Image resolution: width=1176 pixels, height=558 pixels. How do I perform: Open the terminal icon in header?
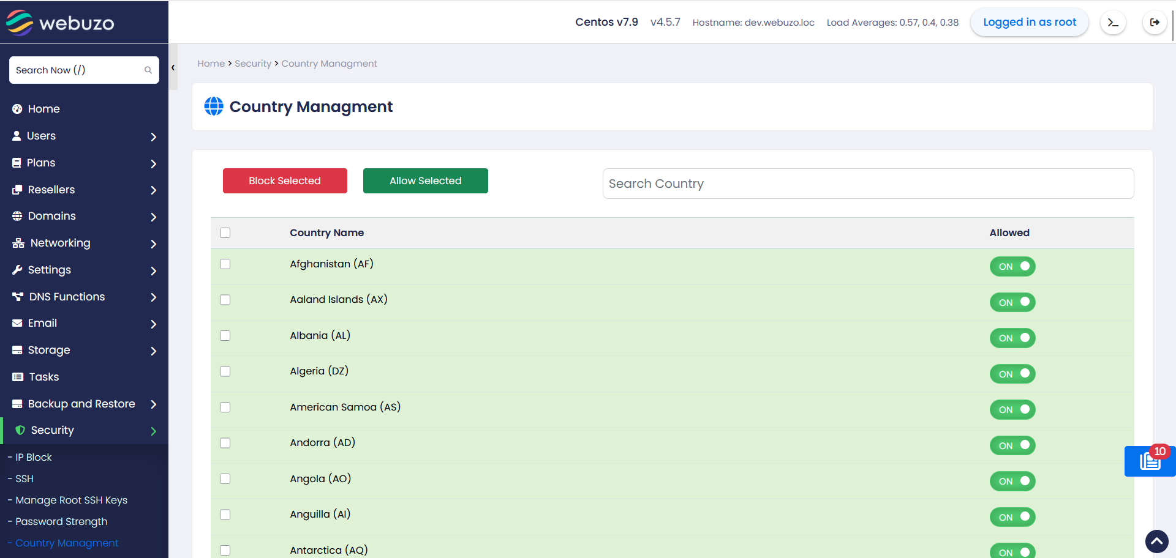click(1113, 23)
